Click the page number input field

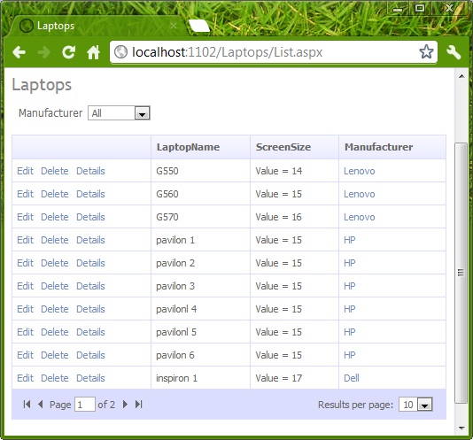pyautogui.click(x=85, y=405)
